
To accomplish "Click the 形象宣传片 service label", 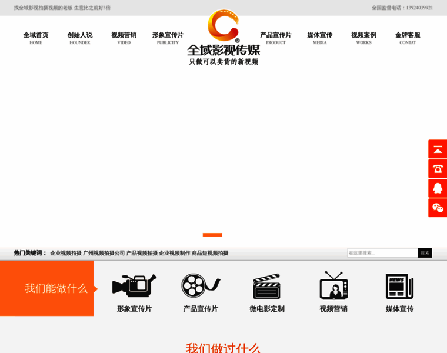I will coord(134,309).
